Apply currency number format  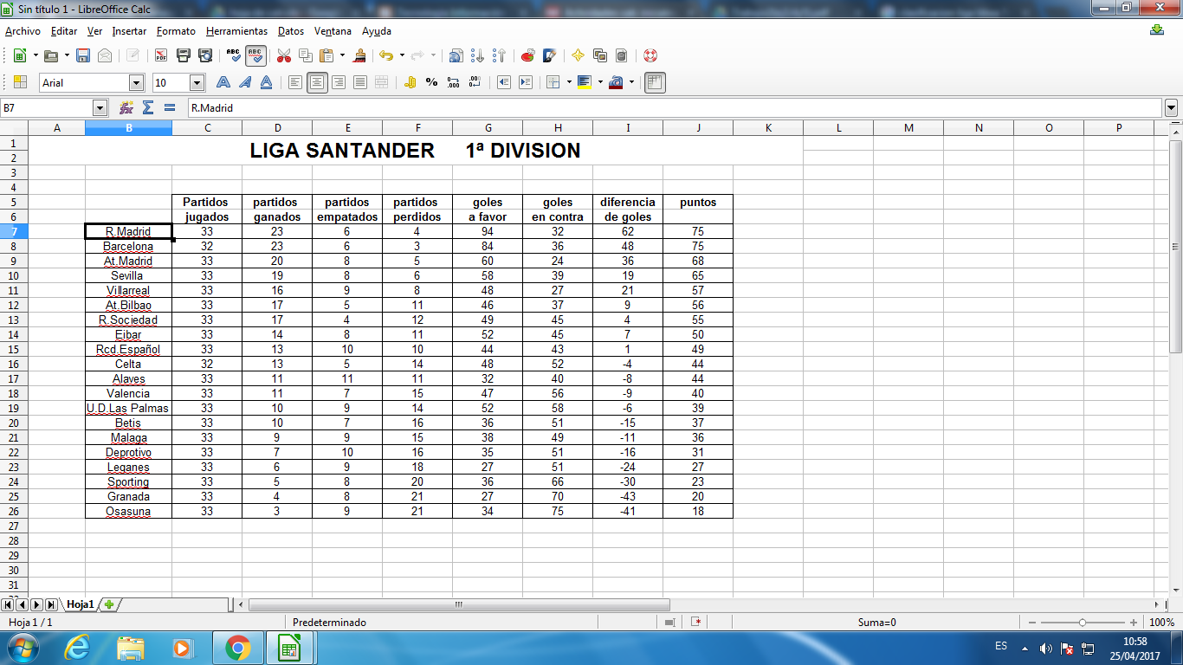click(x=410, y=82)
